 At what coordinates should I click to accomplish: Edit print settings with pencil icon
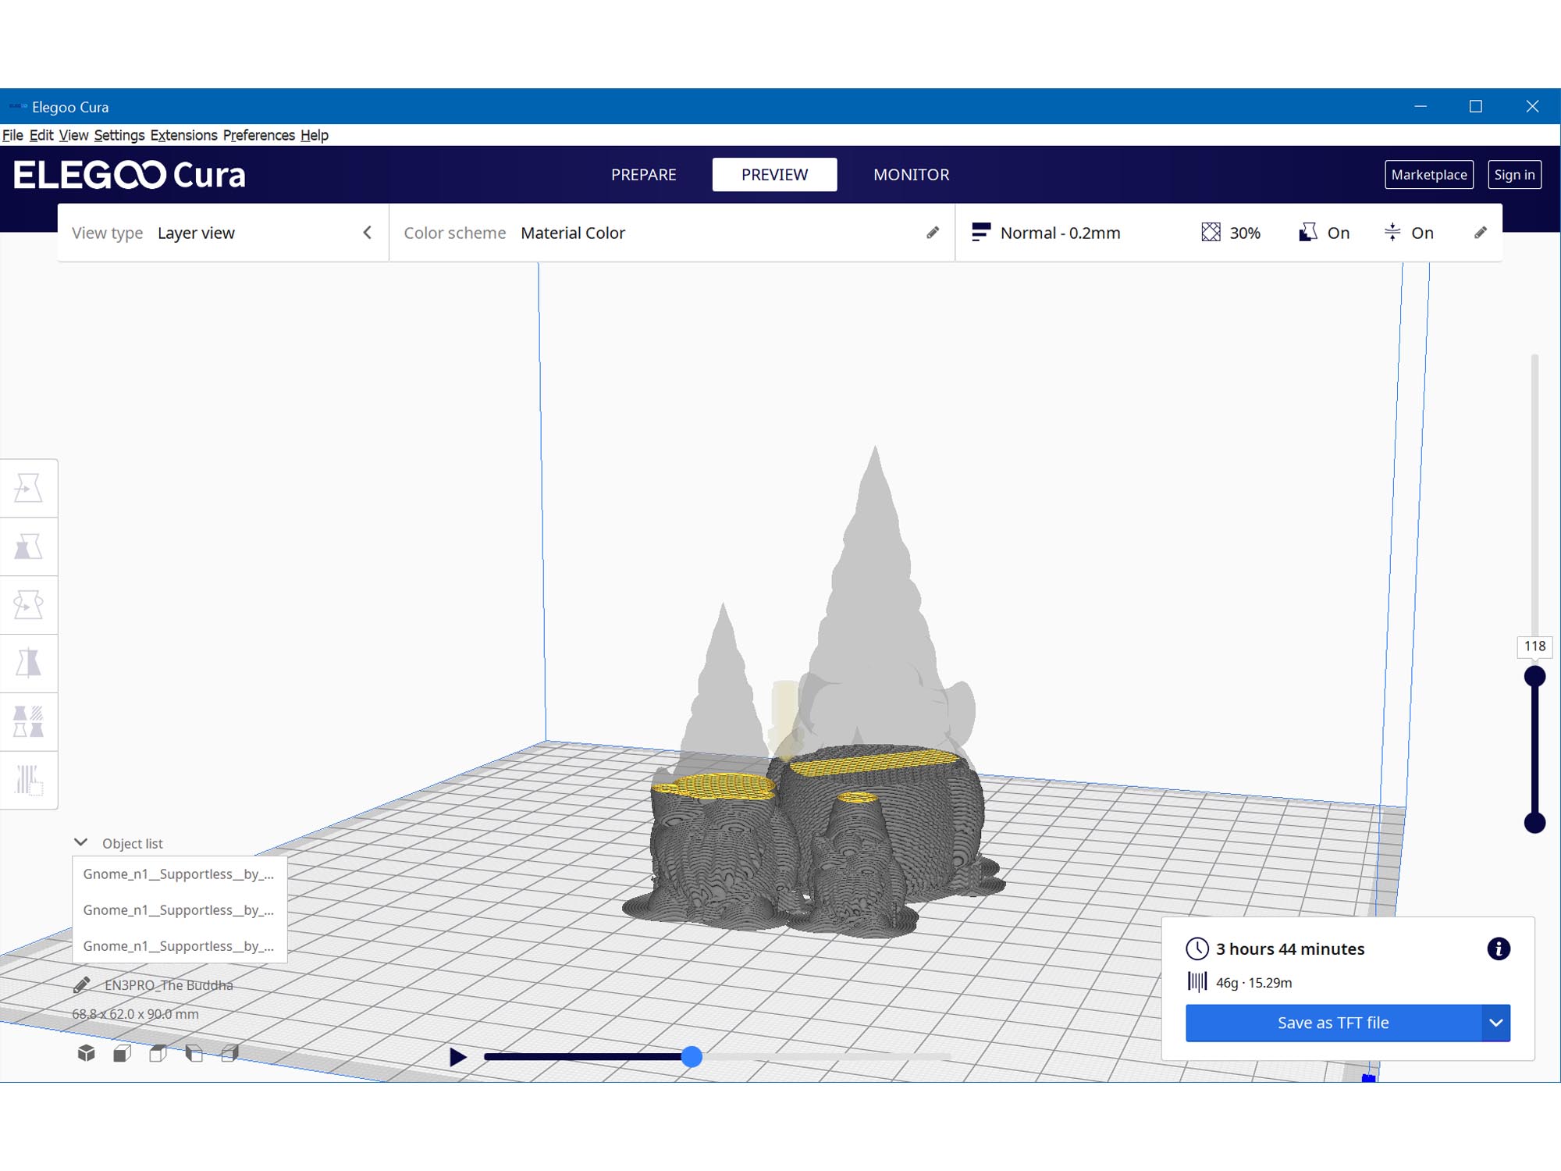(1481, 233)
